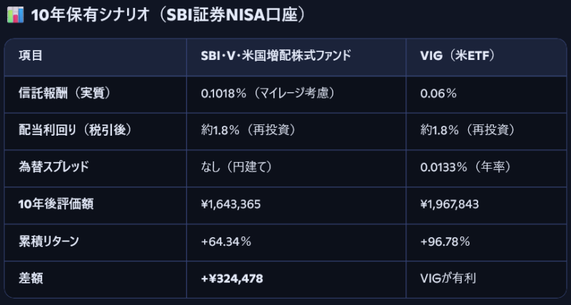The width and height of the screenshot is (571, 305).
Task: Click the 0.1018％ trust fee cell
Action: coord(269,93)
